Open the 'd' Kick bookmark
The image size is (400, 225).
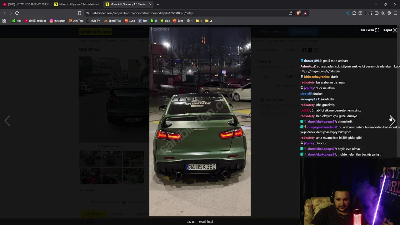[153, 21]
